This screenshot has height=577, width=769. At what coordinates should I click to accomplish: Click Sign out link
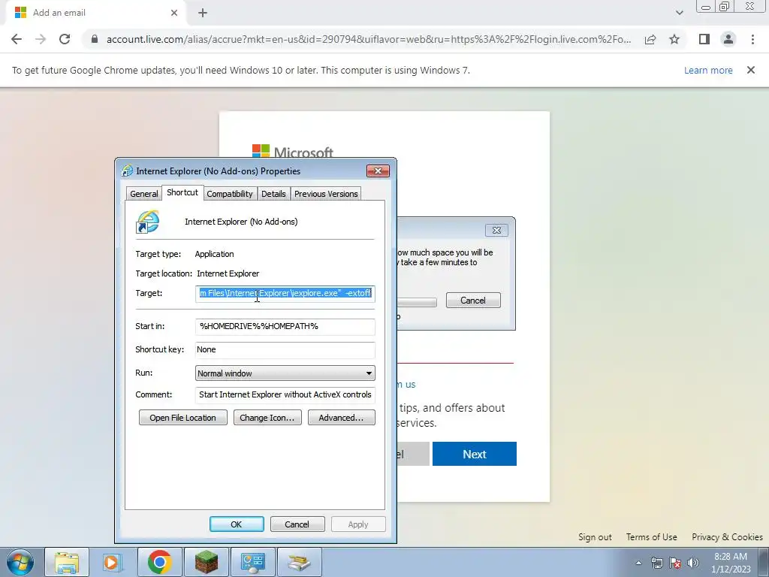click(595, 537)
